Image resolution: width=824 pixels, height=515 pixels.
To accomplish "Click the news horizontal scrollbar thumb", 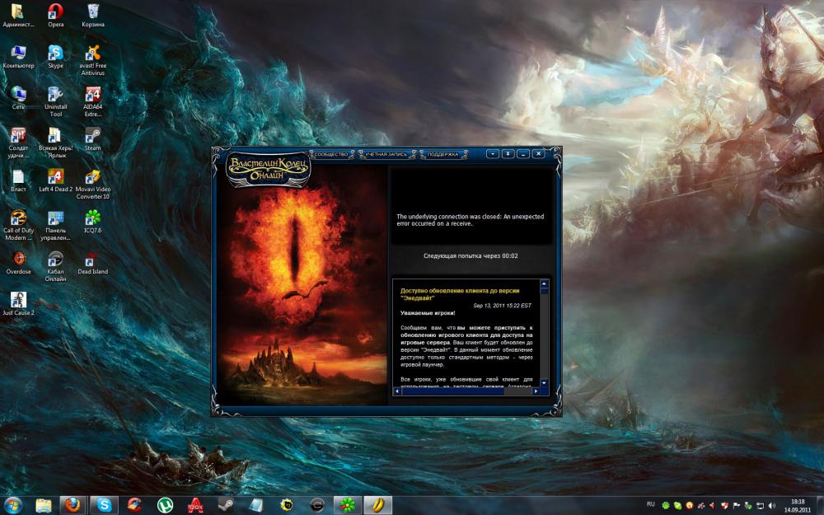I will [x=453, y=391].
